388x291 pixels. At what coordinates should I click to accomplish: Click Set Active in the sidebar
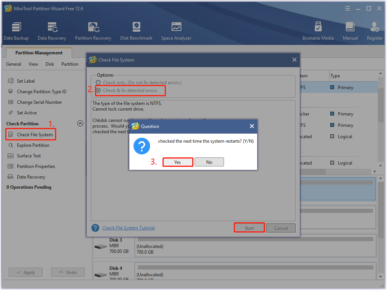tap(27, 113)
